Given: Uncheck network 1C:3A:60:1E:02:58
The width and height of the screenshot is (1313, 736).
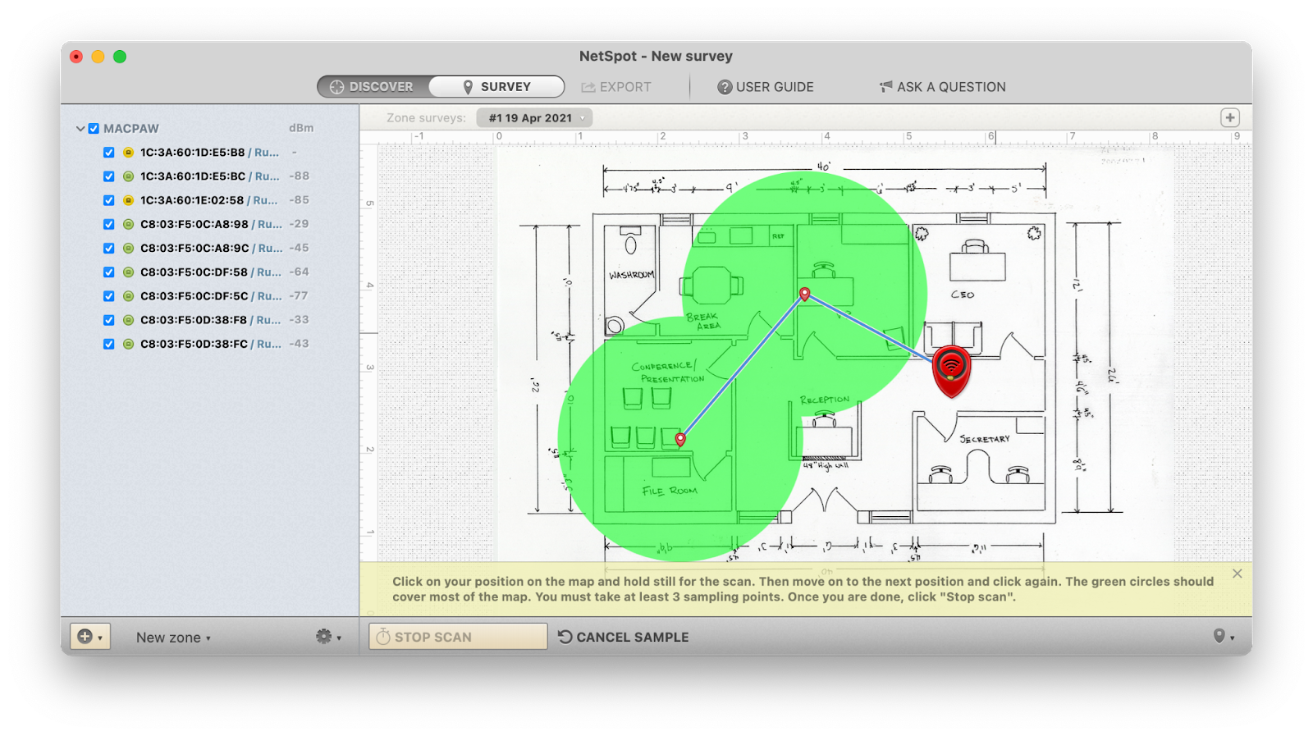Looking at the screenshot, I should click(108, 200).
